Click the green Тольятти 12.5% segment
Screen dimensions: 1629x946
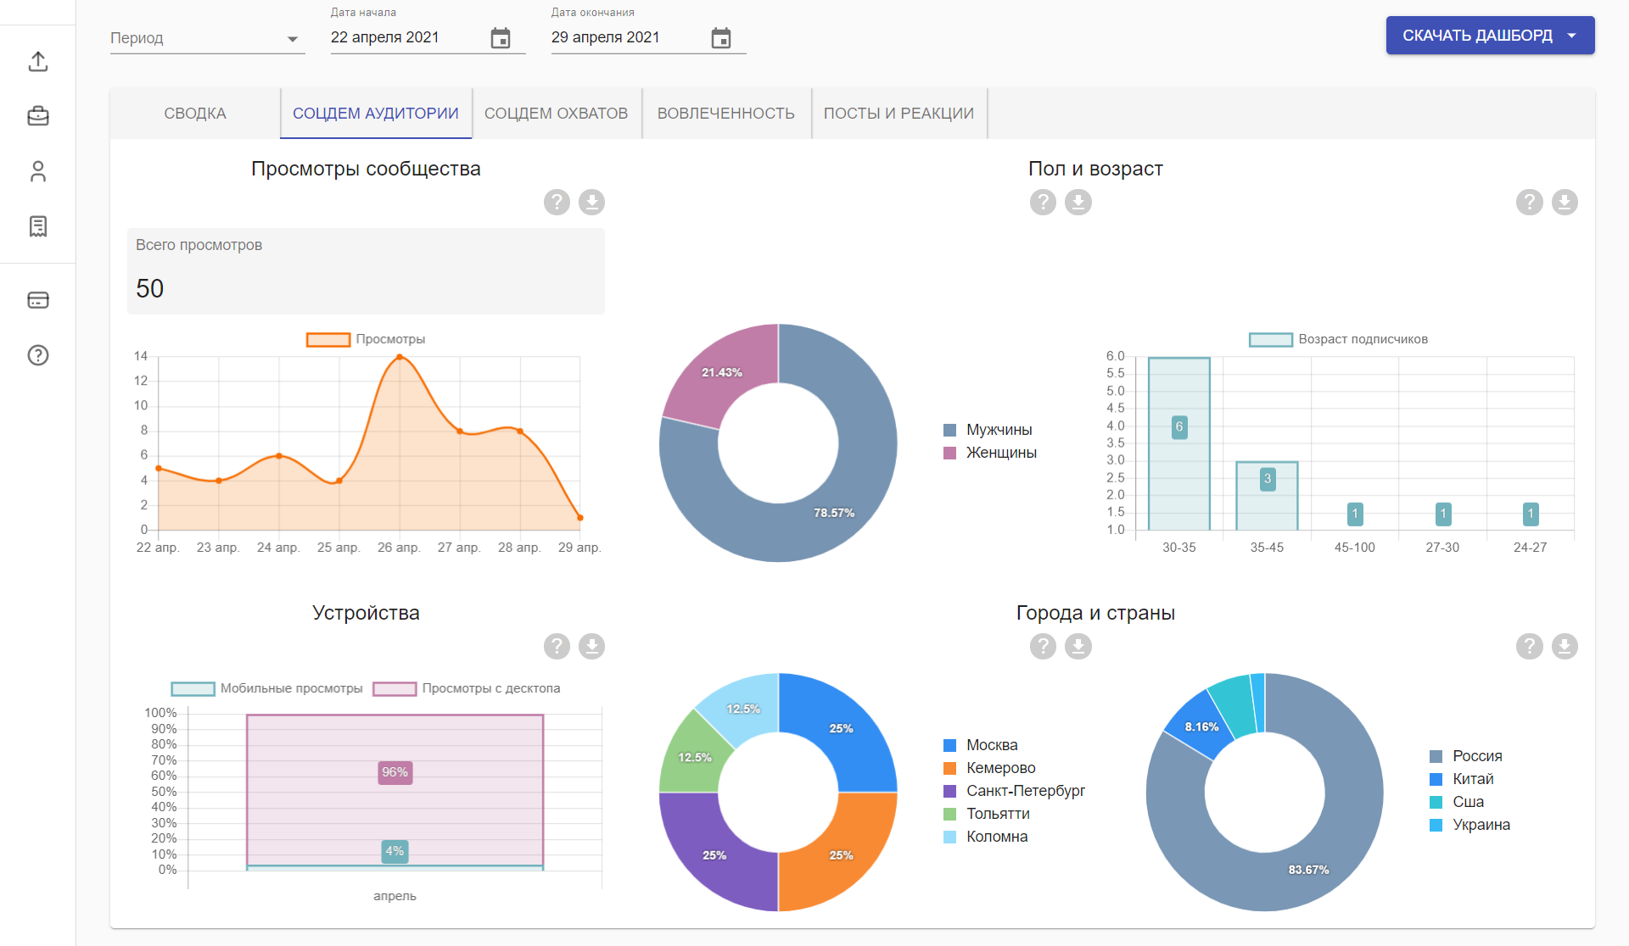[x=696, y=756]
